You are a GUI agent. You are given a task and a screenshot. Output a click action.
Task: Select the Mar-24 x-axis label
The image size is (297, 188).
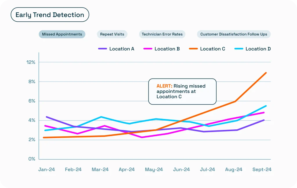tap(100, 170)
